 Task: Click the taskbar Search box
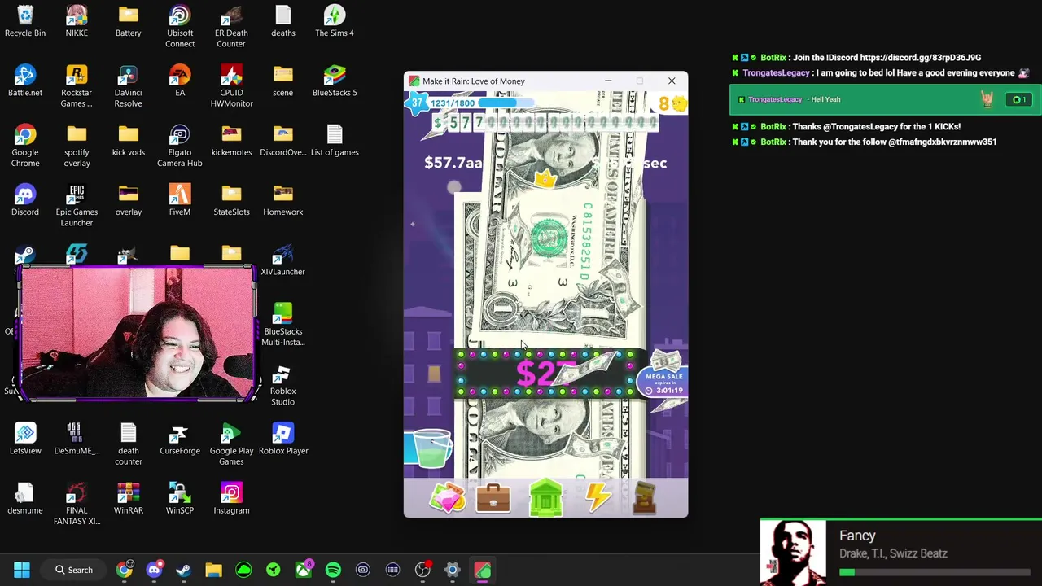(74, 570)
